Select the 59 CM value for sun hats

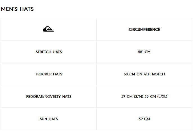(144, 119)
